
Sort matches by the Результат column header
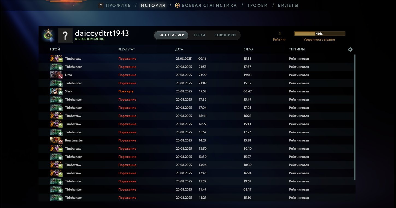tap(126, 49)
